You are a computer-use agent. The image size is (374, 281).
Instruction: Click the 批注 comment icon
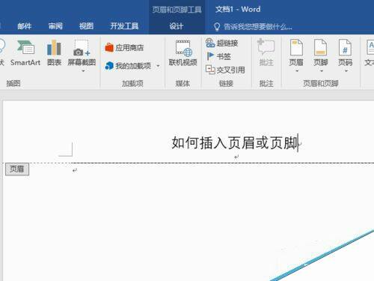[x=266, y=52]
